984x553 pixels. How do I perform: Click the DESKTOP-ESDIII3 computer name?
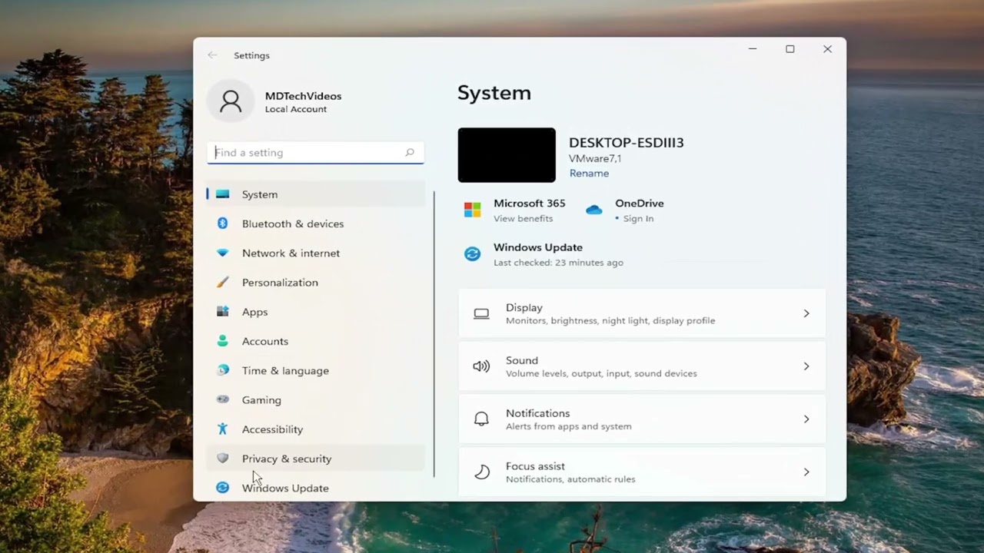click(x=626, y=143)
